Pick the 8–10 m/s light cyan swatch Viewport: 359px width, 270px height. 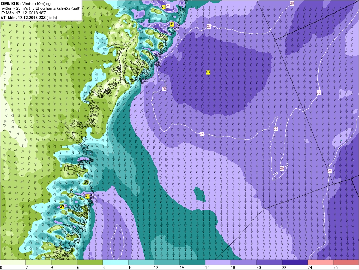click(115, 262)
